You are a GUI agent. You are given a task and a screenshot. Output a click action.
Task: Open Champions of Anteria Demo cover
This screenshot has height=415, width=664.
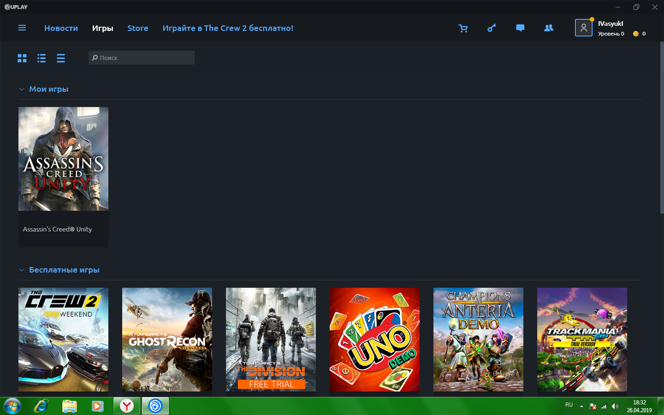(x=478, y=340)
